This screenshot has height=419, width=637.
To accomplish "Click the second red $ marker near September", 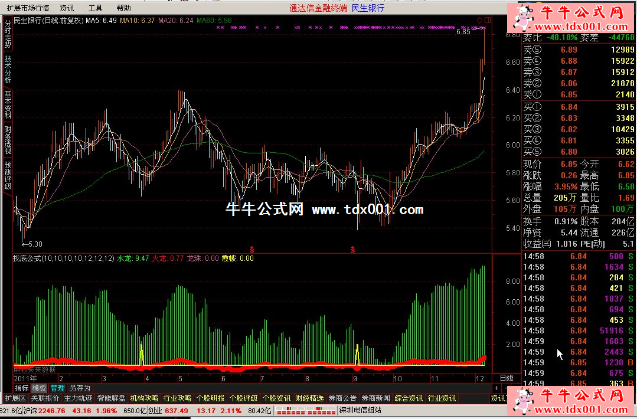I will tap(352, 249).
